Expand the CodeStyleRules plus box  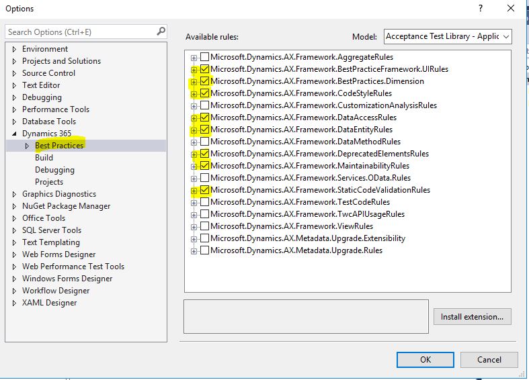pyautogui.click(x=194, y=94)
